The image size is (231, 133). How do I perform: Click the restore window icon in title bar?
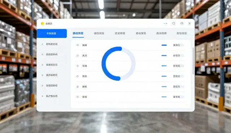pos(182,23)
